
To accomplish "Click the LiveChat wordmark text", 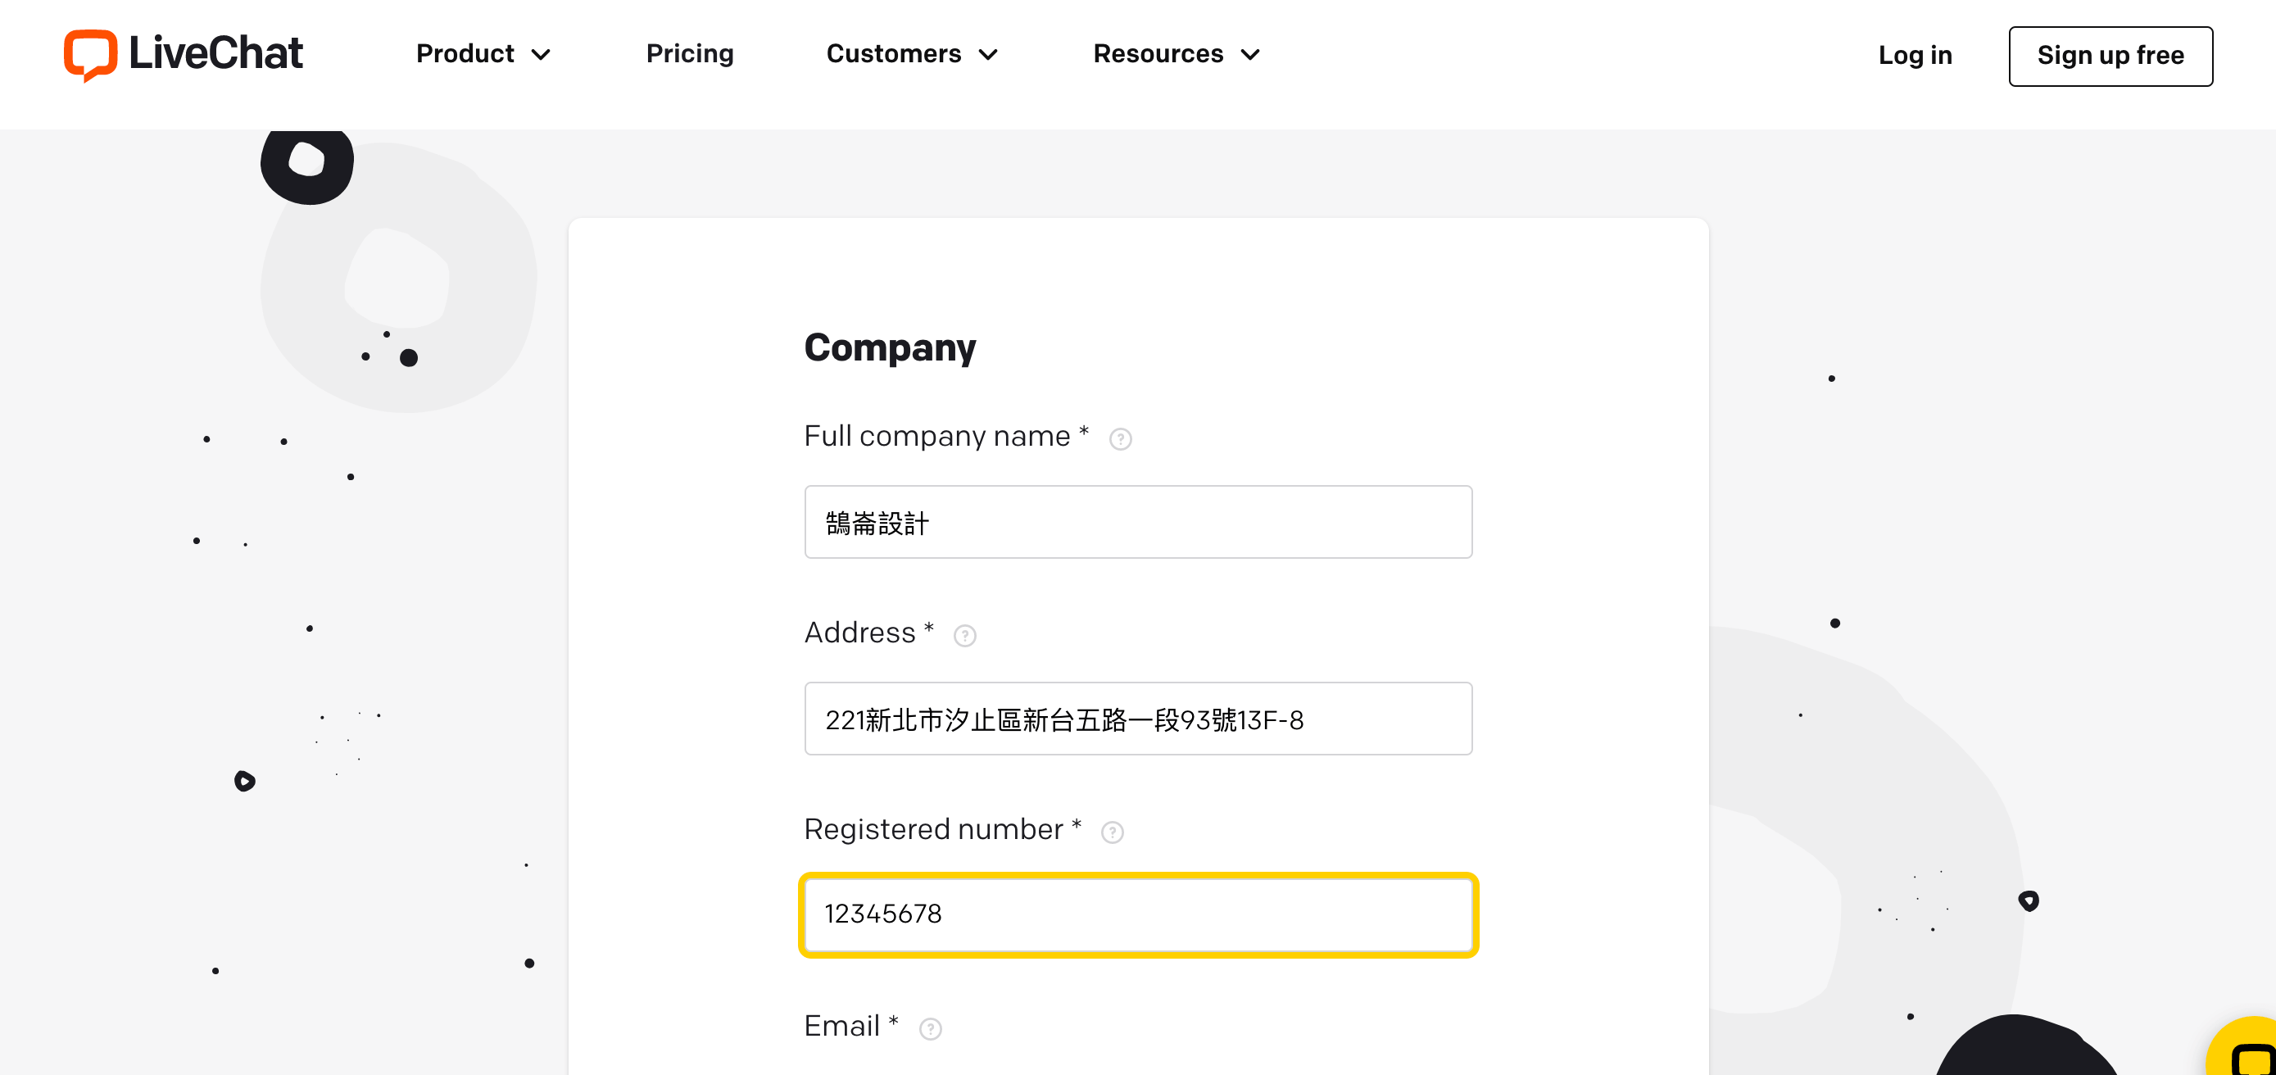I will (x=215, y=53).
